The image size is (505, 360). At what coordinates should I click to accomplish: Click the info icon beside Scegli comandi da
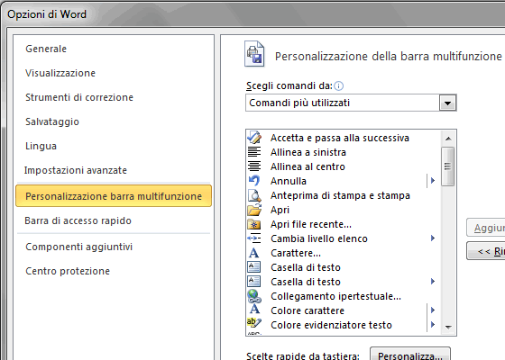point(339,85)
